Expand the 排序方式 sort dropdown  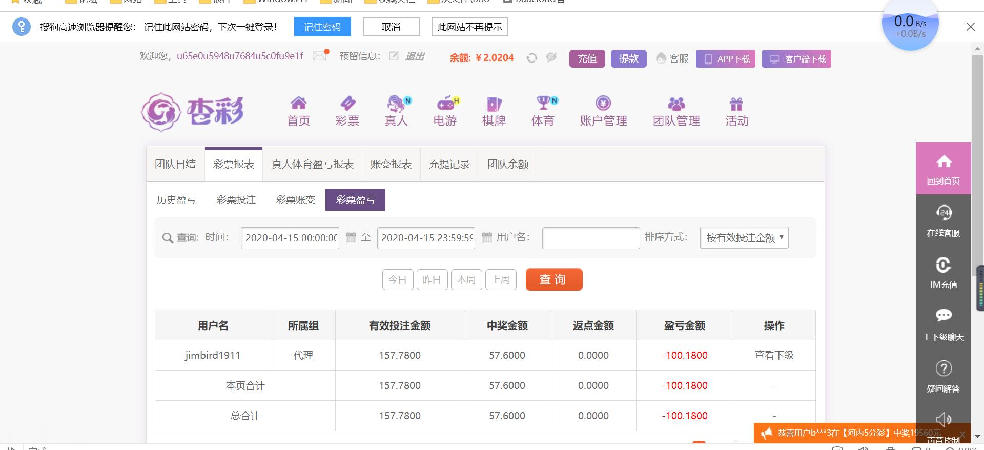(744, 238)
